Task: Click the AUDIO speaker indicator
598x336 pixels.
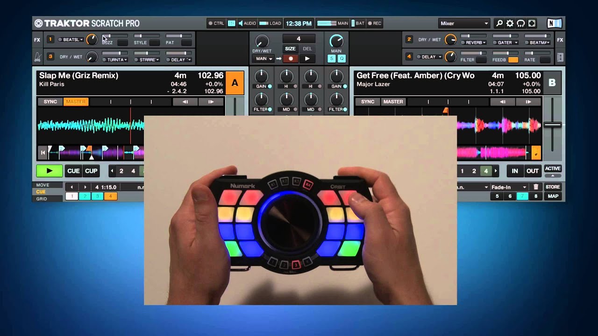Action: point(247,23)
